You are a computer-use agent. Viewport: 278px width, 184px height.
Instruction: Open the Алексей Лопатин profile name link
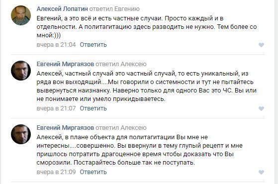(62, 9)
